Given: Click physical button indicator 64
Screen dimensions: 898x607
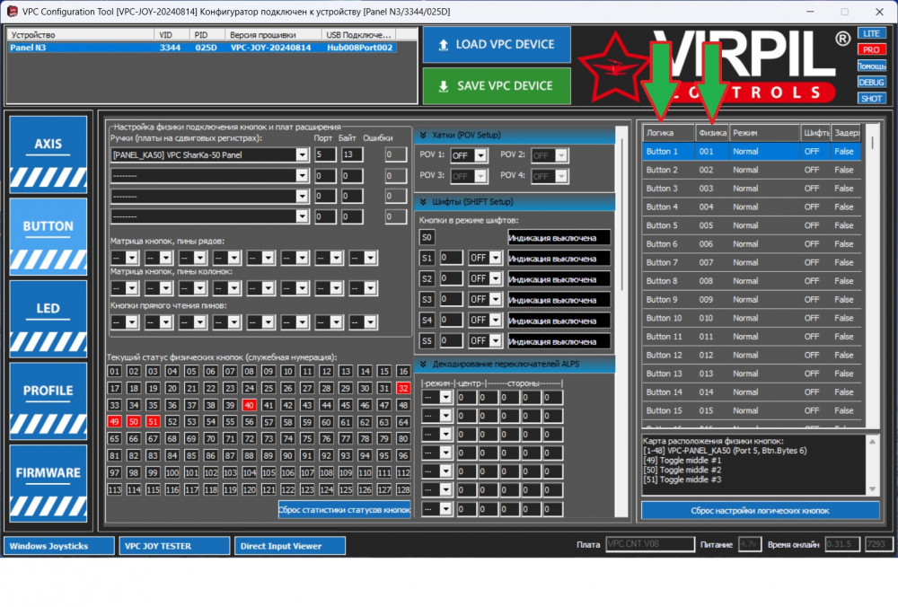Looking at the screenshot, I should 403,422.
